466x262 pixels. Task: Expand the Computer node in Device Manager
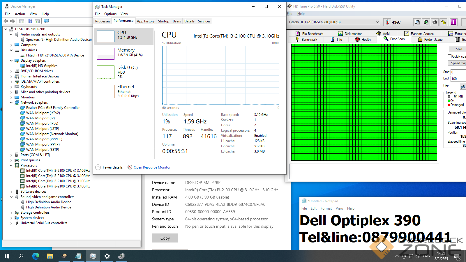(11, 45)
